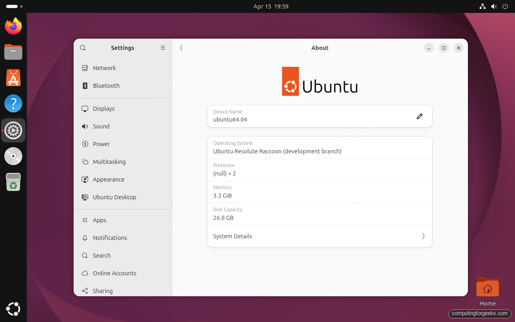This screenshot has height=322, width=515.
Task: Open Bluetooth settings via its icon
Action: (85, 86)
